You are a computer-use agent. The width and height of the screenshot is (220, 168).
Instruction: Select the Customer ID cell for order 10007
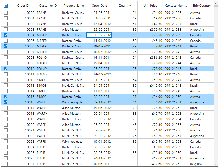click(x=48, y=52)
